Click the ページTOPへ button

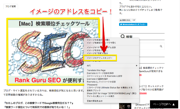(164, 104)
